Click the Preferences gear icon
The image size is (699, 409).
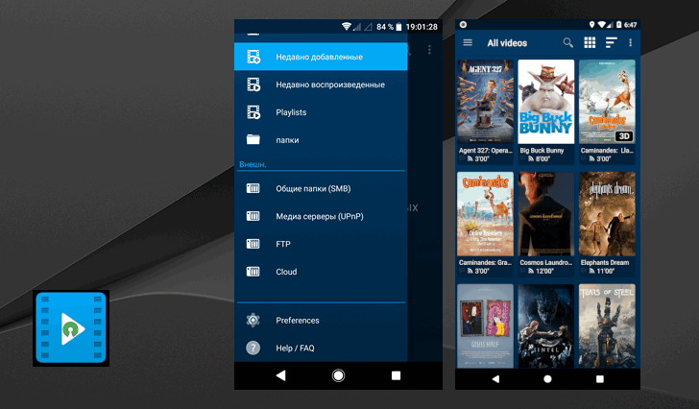[253, 320]
